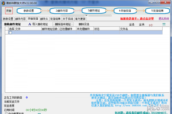Click the 状态 column header

tap(106, 29)
